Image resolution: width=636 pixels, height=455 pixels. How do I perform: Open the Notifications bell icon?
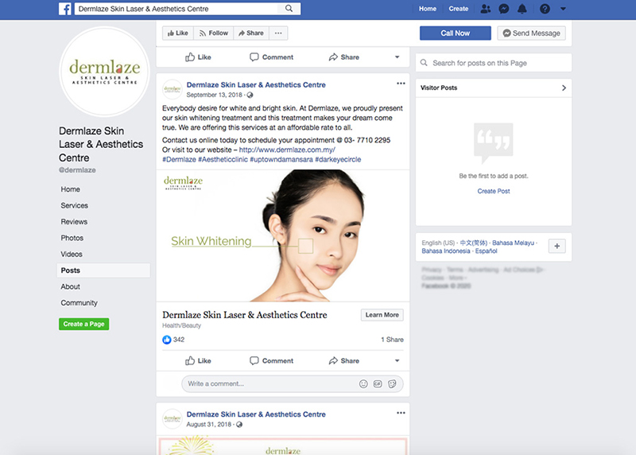(523, 9)
